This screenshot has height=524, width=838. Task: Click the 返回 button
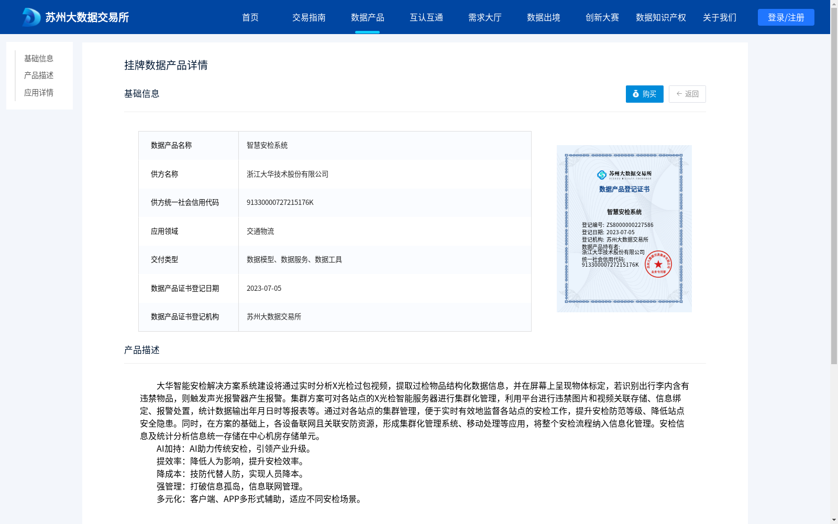pos(687,94)
